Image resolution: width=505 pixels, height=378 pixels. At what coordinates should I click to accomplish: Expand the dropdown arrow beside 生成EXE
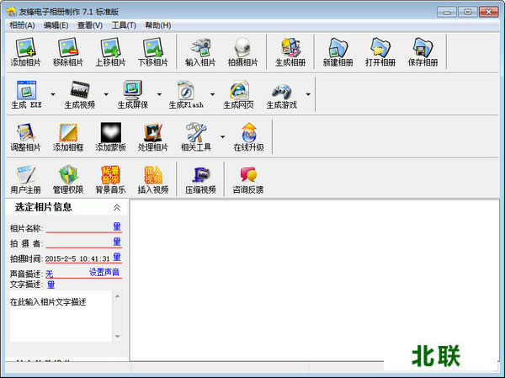coord(52,93)
